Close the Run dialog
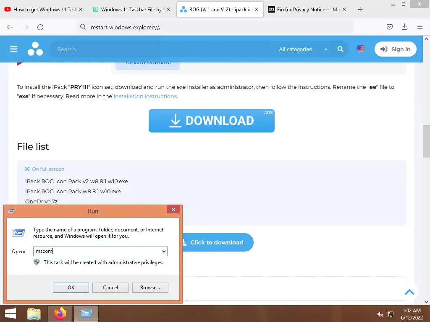The image size is (430, 322). (x=173, y=210)
